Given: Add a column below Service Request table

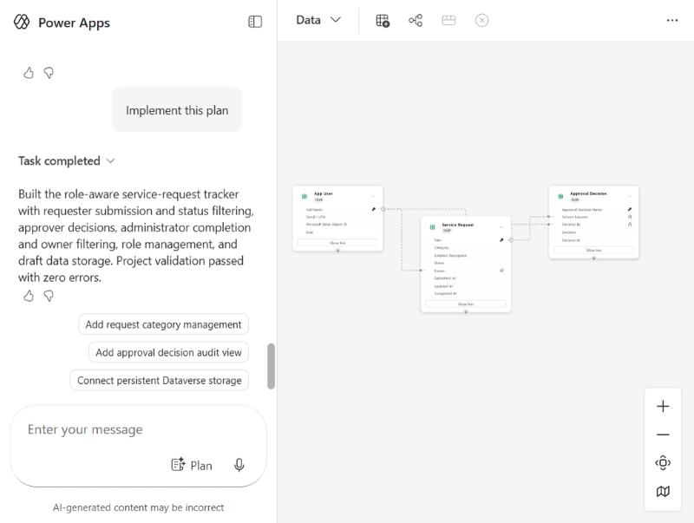Looking at the screenshot, I should point(466,312).
